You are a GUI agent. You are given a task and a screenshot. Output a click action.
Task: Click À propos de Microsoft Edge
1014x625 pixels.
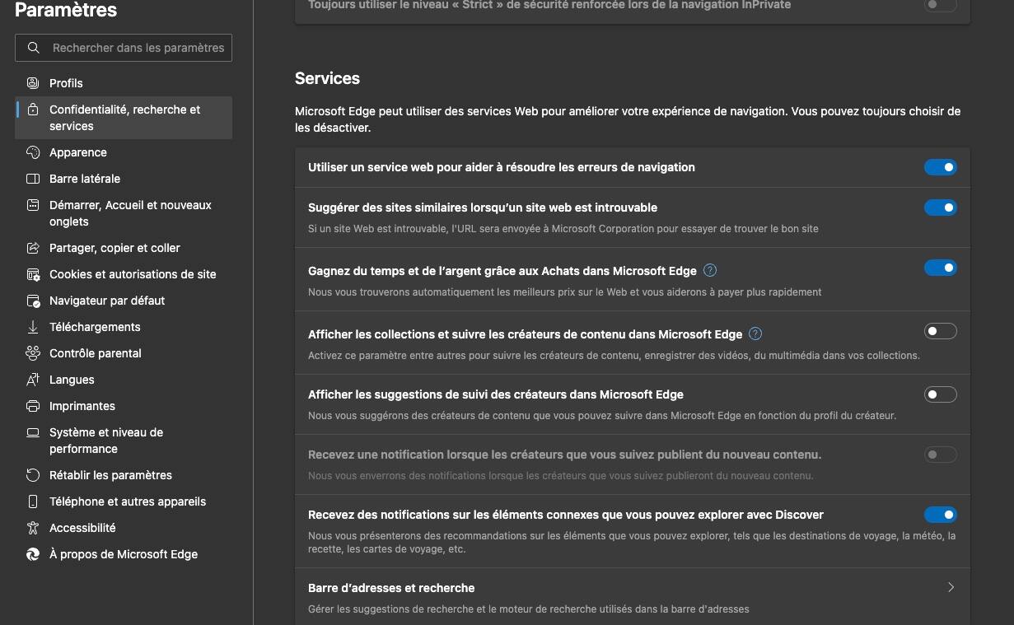pos(123,554)
